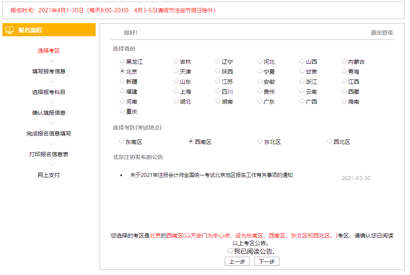
Task: Select the 海南 radio button
Action: click(x=344, y=101)
